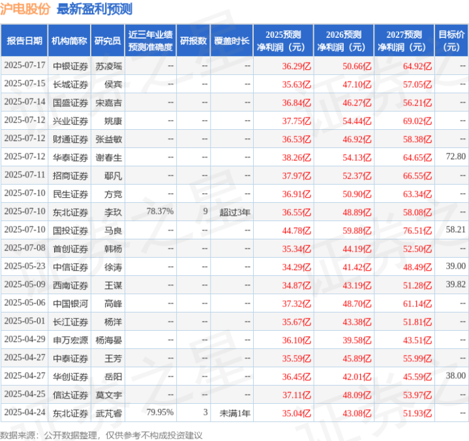Click the 38.00 target price

click(x=455, y=376)
